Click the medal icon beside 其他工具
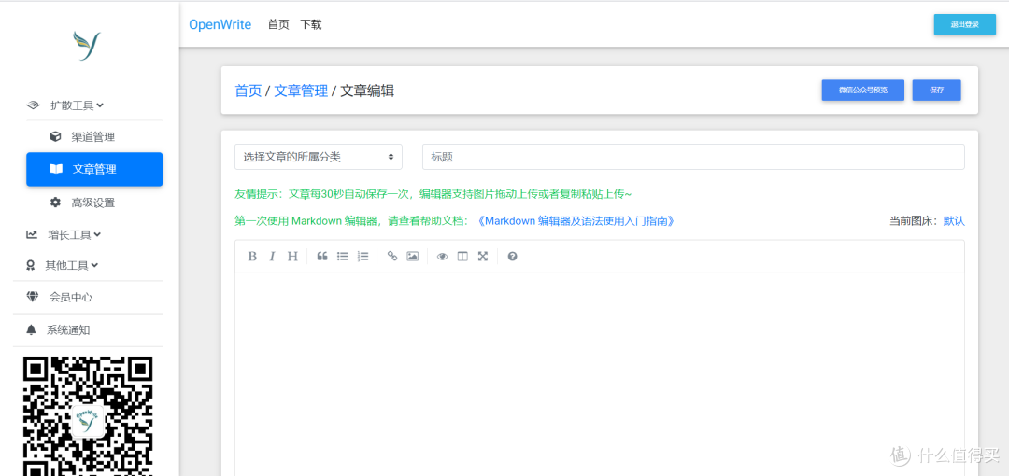Viewport: 1009px width, 476px height. (30, 265)
